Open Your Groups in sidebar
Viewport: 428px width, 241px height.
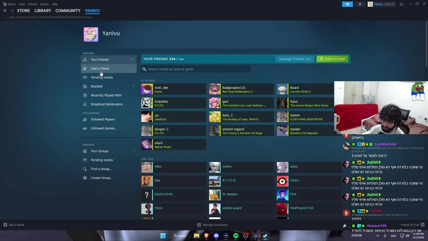point(109,151)
